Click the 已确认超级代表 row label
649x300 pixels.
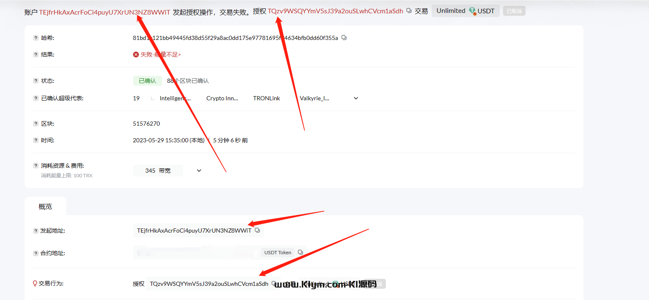click(62, 99)
